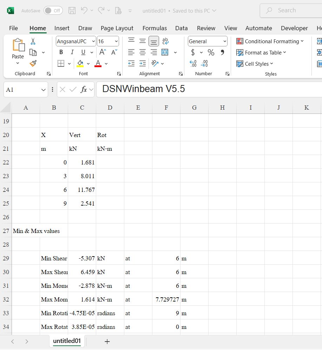Open underline style dropdown arrow

tap(92, 52)
